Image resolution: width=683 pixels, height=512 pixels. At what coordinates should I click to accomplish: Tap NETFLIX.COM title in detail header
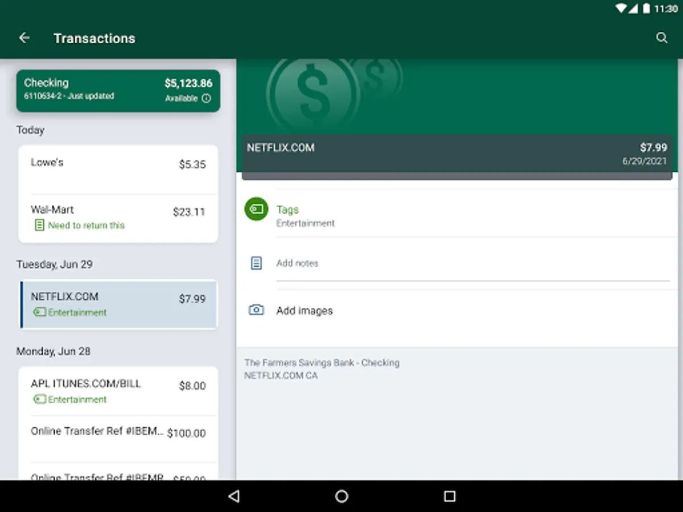coord(281,147)
